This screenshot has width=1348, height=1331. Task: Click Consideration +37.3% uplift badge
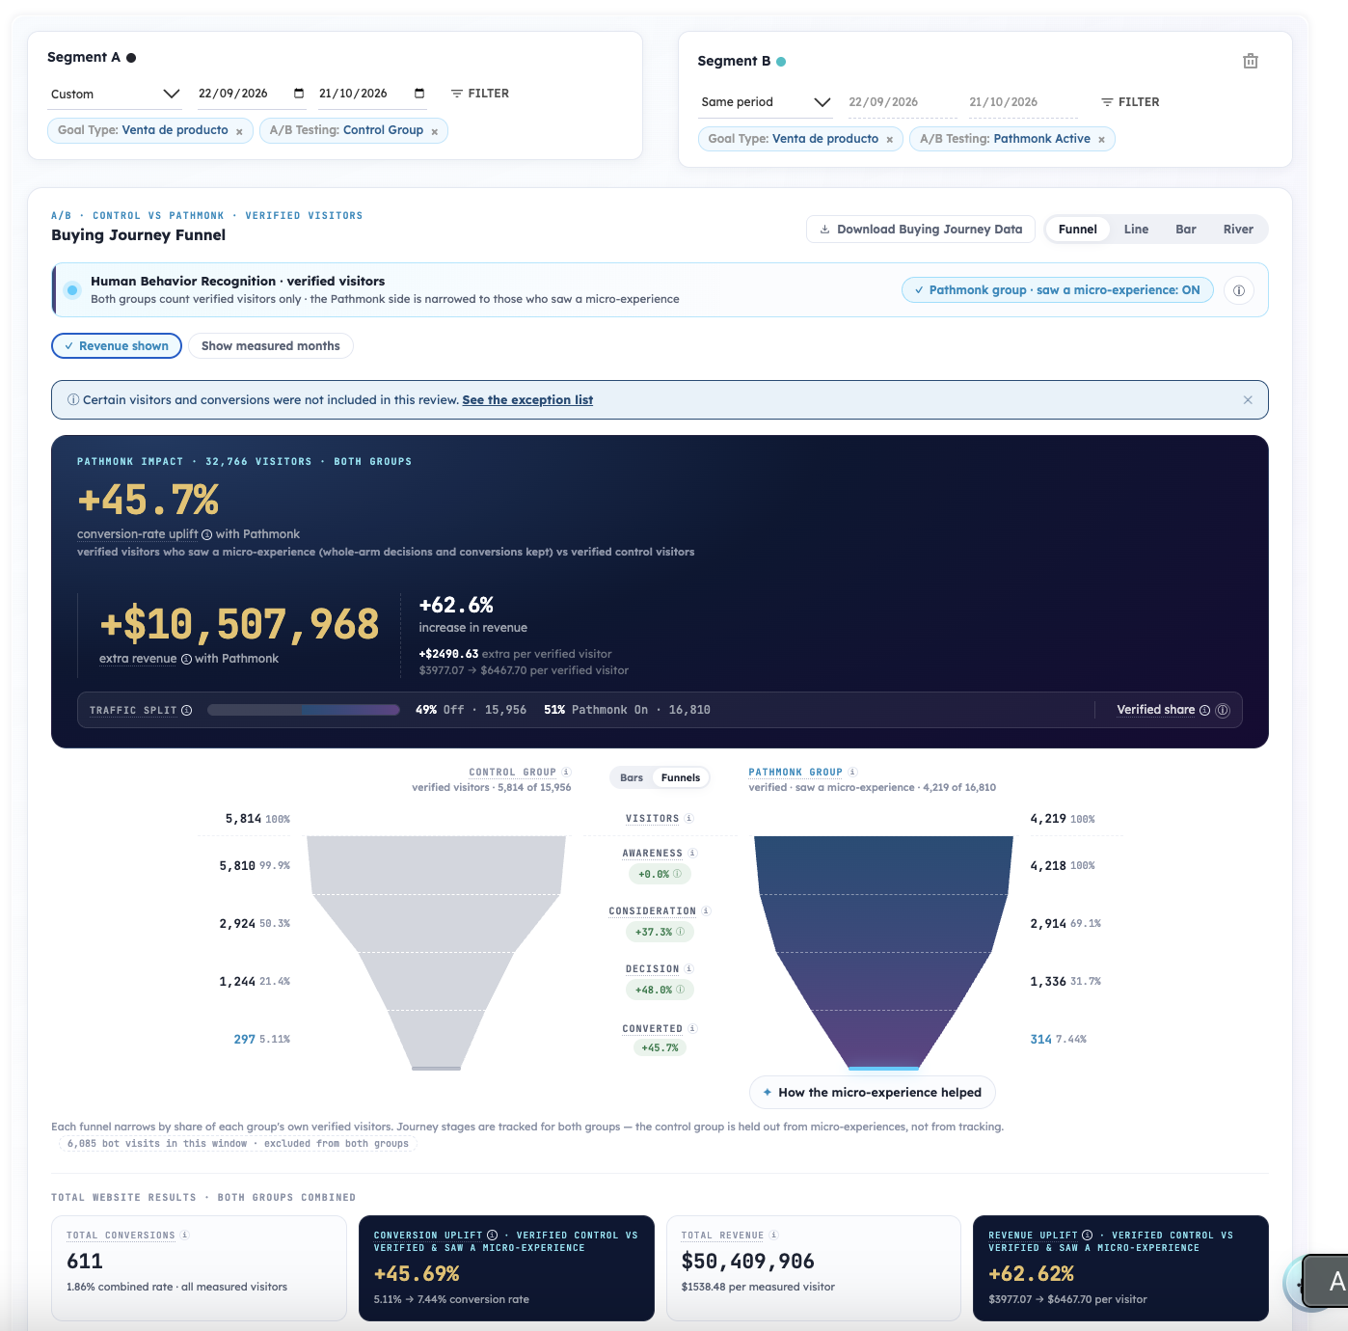point(660,933)
